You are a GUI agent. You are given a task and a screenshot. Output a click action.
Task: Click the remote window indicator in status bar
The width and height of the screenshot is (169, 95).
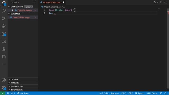[3, 93]
